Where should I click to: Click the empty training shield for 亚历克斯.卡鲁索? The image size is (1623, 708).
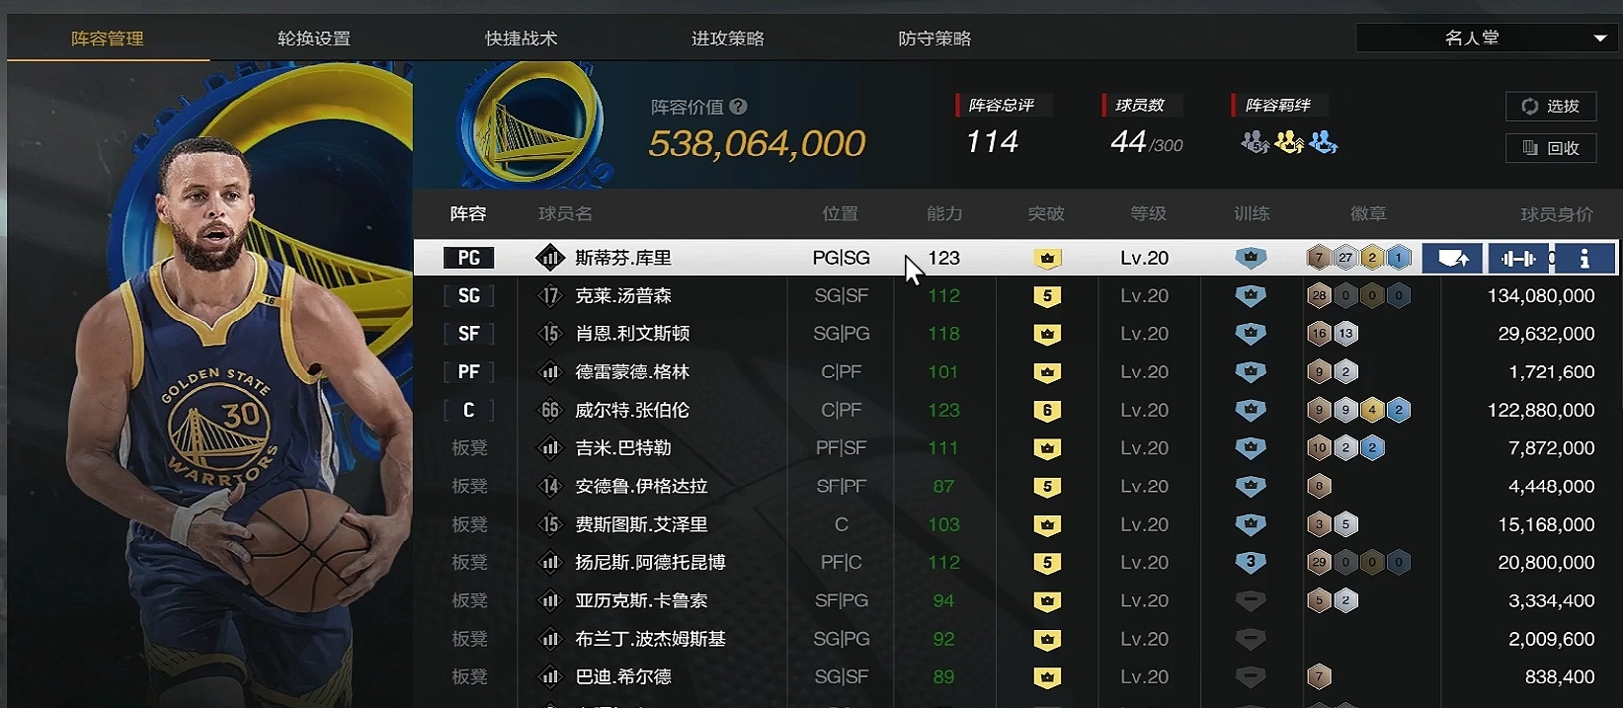point(1251,600)
